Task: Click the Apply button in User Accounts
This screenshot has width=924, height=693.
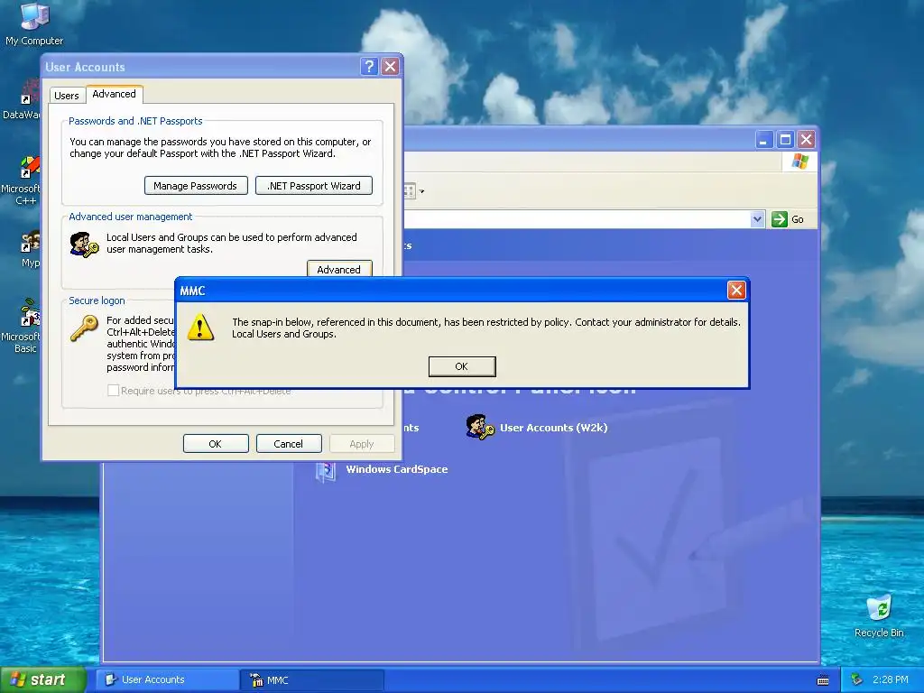Action: (362, 444)
